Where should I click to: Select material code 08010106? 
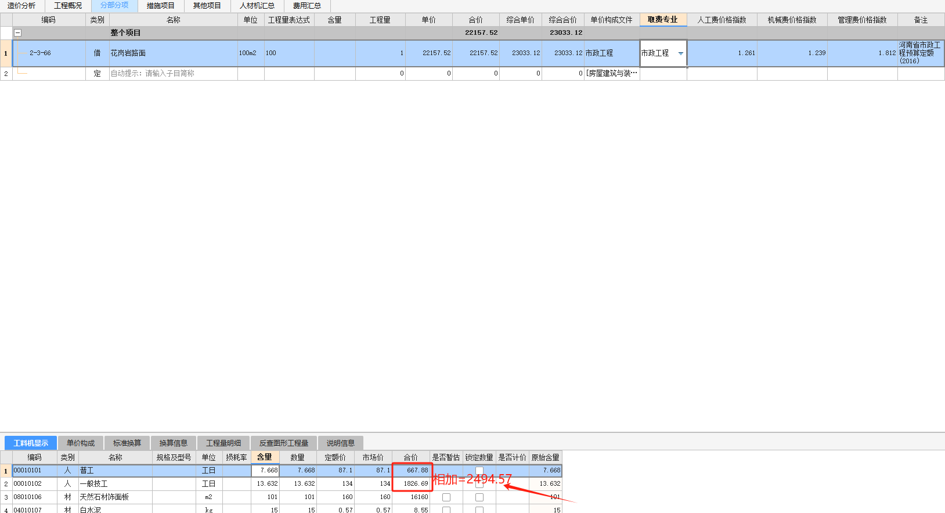[x=35, y=497]
